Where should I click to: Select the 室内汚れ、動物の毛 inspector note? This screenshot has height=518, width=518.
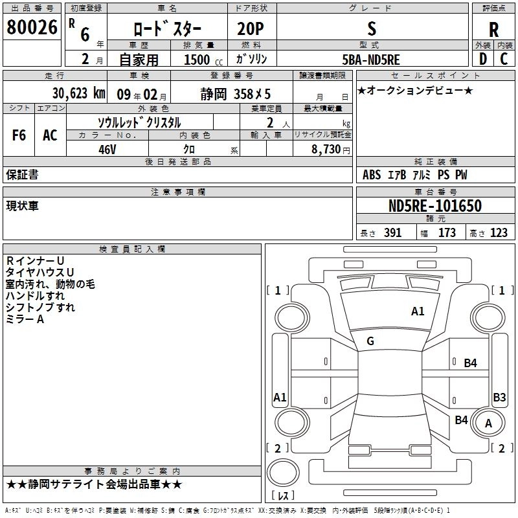point(50,284)
